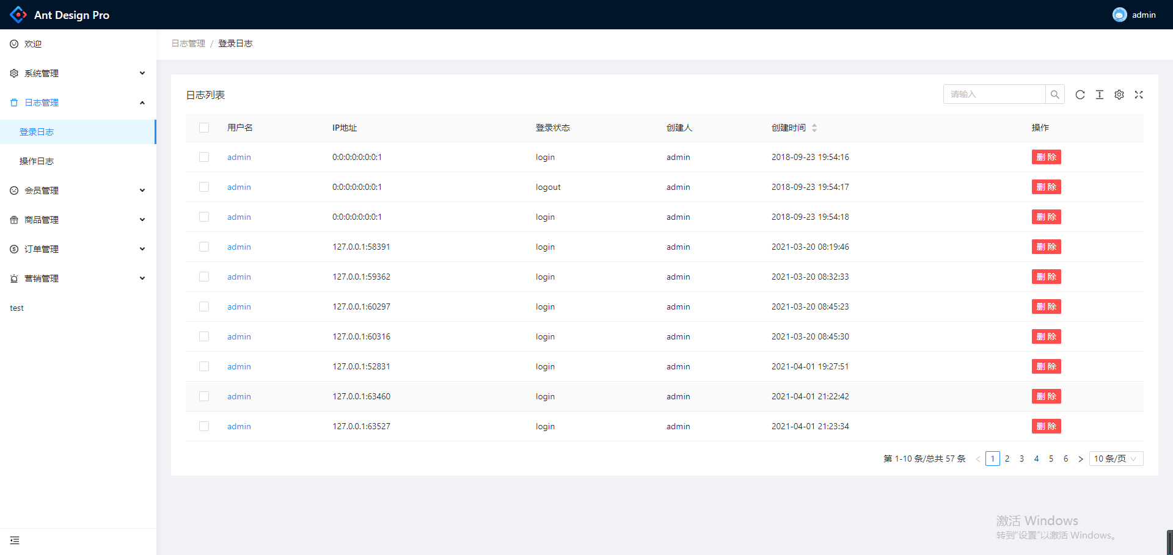Screen dimensions: 1173x555
Task: Click 日志管理 breadcrumb link
Action: pos(188,43)
